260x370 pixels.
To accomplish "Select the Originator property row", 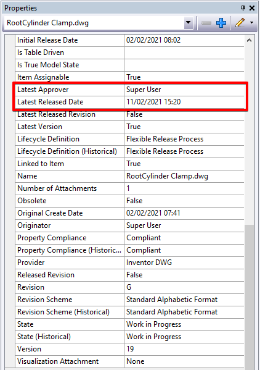I will coord(129,225).
